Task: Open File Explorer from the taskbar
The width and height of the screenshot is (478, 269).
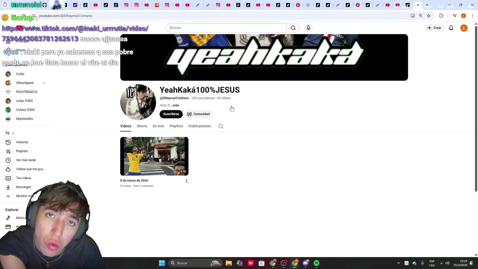Action: click(229, 263)
